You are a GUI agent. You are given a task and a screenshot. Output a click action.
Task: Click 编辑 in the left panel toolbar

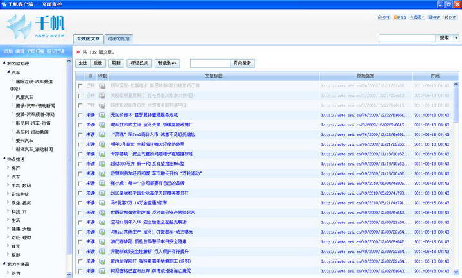tap(19, 51)
